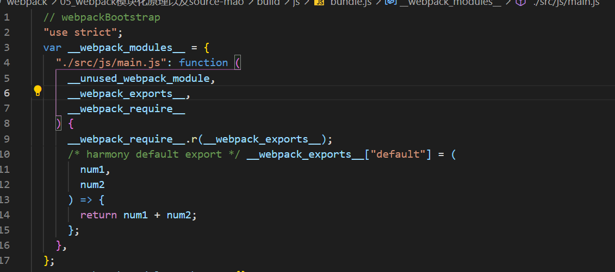
Task: Click the closing '},' on line 16
Action: coord(61,245)
